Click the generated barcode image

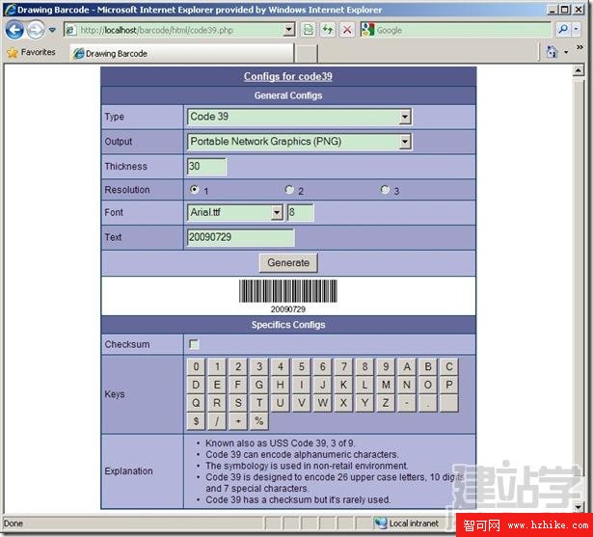pos(287,297)
